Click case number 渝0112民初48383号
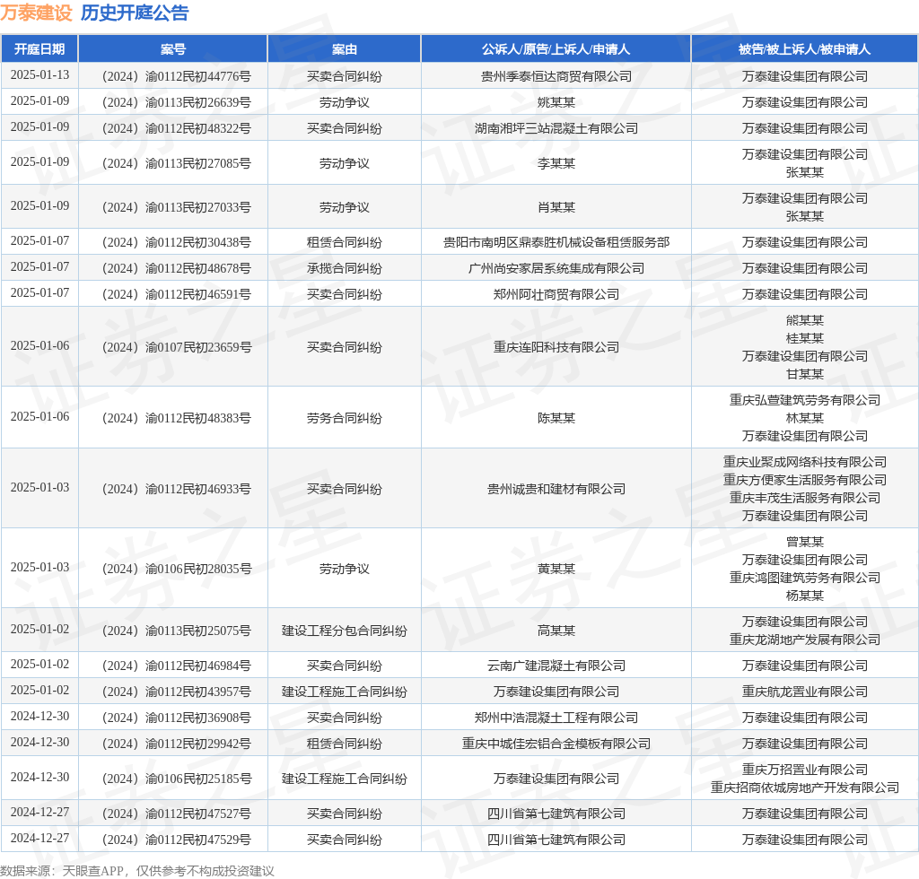919x879 pixels. (177, 418)
